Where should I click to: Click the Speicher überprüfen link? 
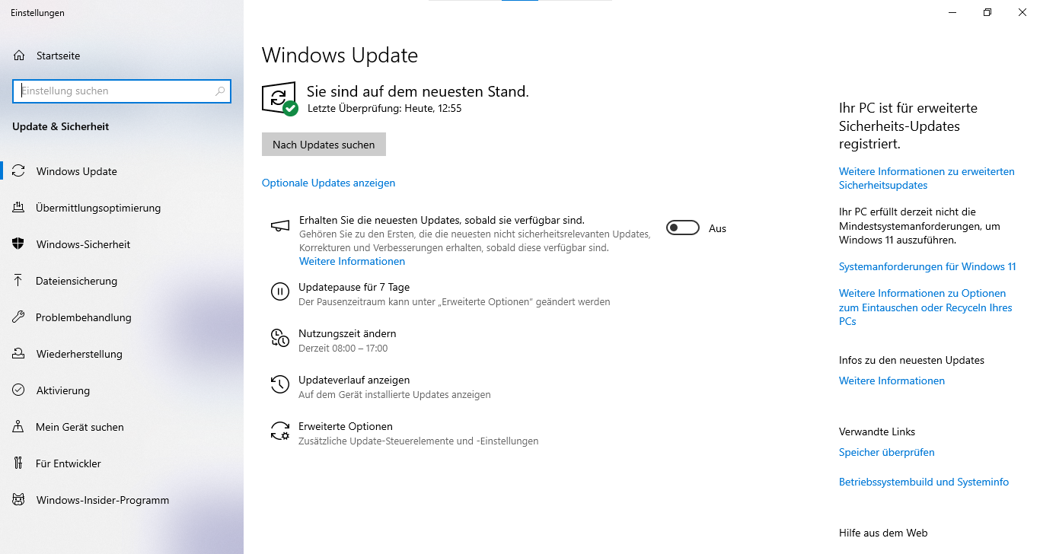887,452
